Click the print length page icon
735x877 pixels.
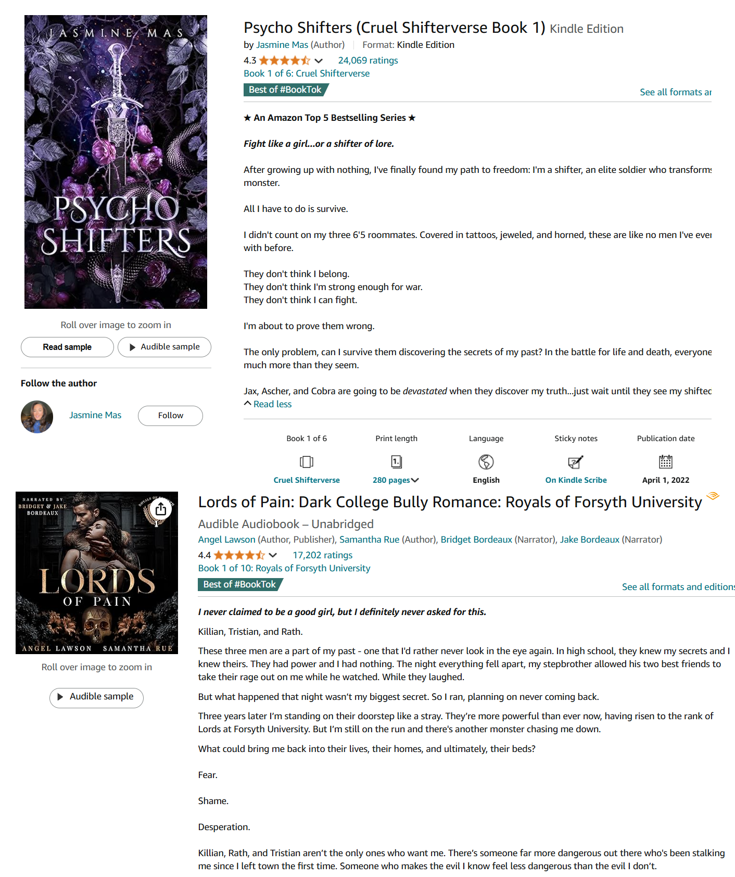tap(396, 462)
